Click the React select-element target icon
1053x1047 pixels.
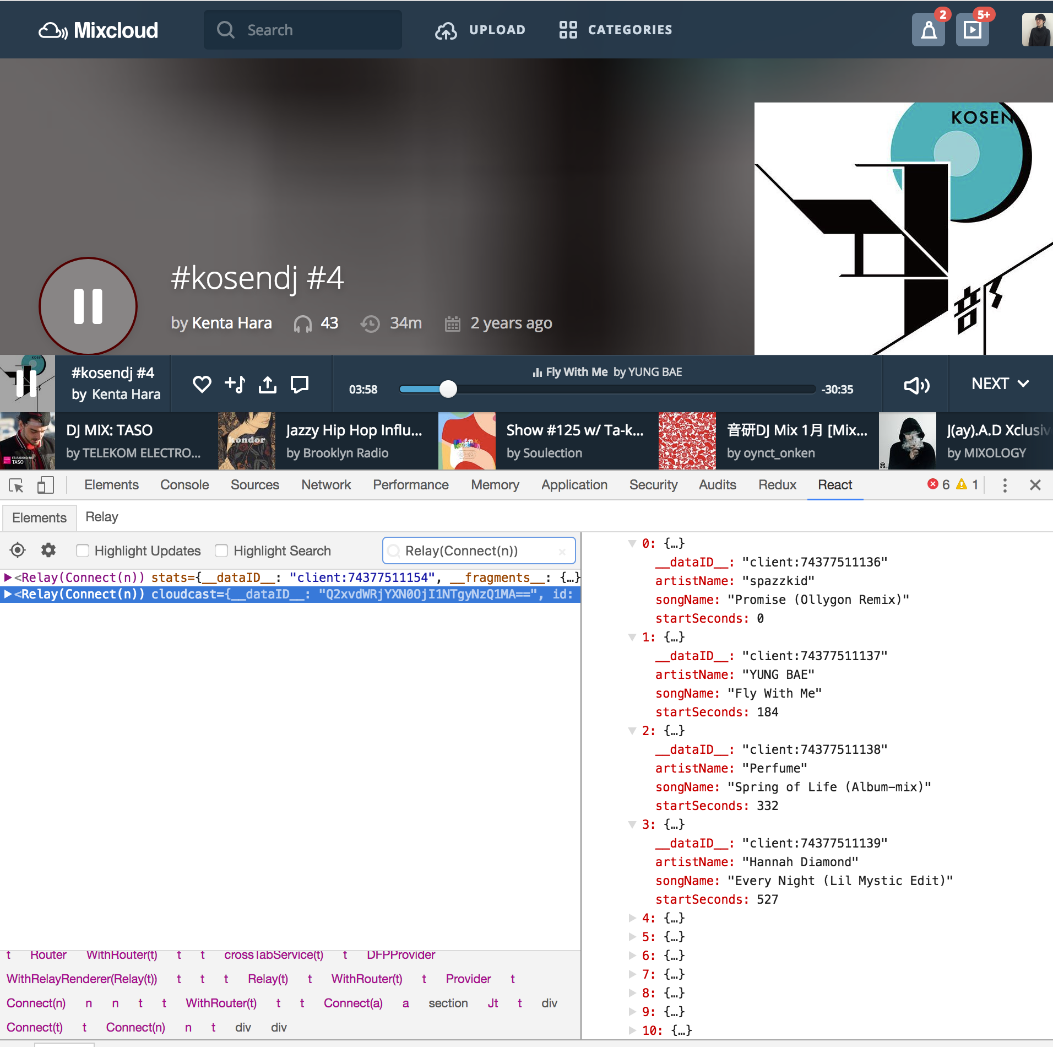pos(18,550)
